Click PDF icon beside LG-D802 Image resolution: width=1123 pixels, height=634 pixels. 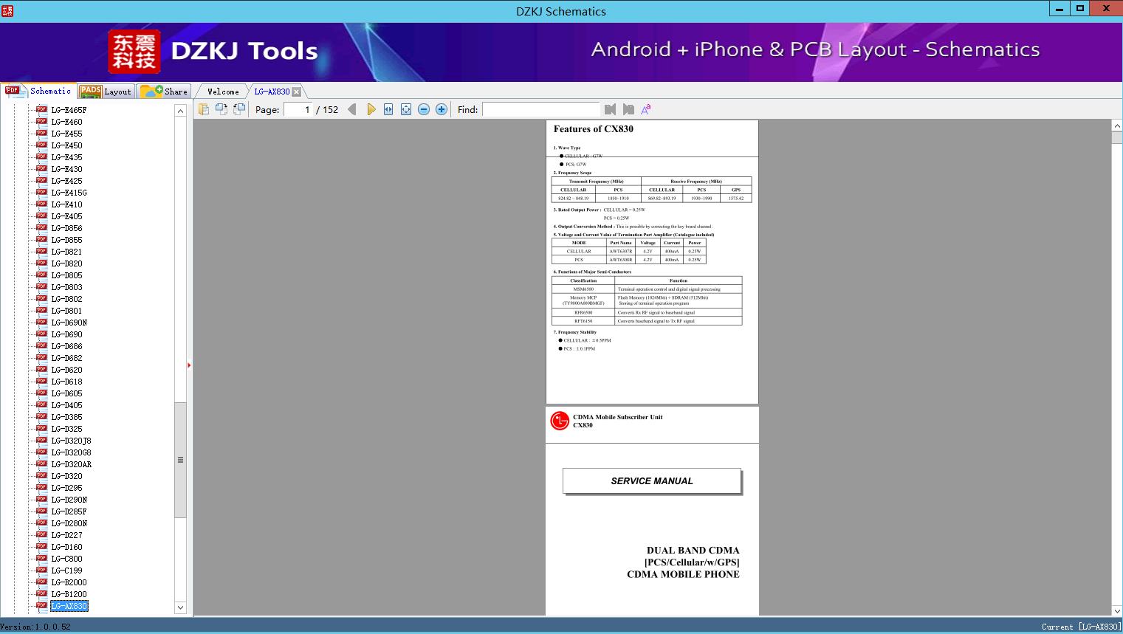click(41, 298)
